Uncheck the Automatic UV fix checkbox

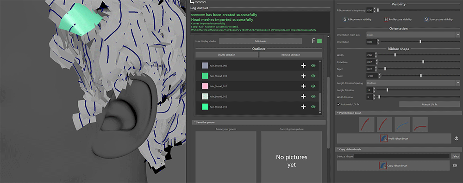[338, 104]
